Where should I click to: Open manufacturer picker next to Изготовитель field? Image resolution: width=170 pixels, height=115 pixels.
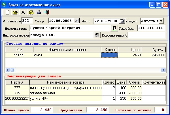click(97, 35)
